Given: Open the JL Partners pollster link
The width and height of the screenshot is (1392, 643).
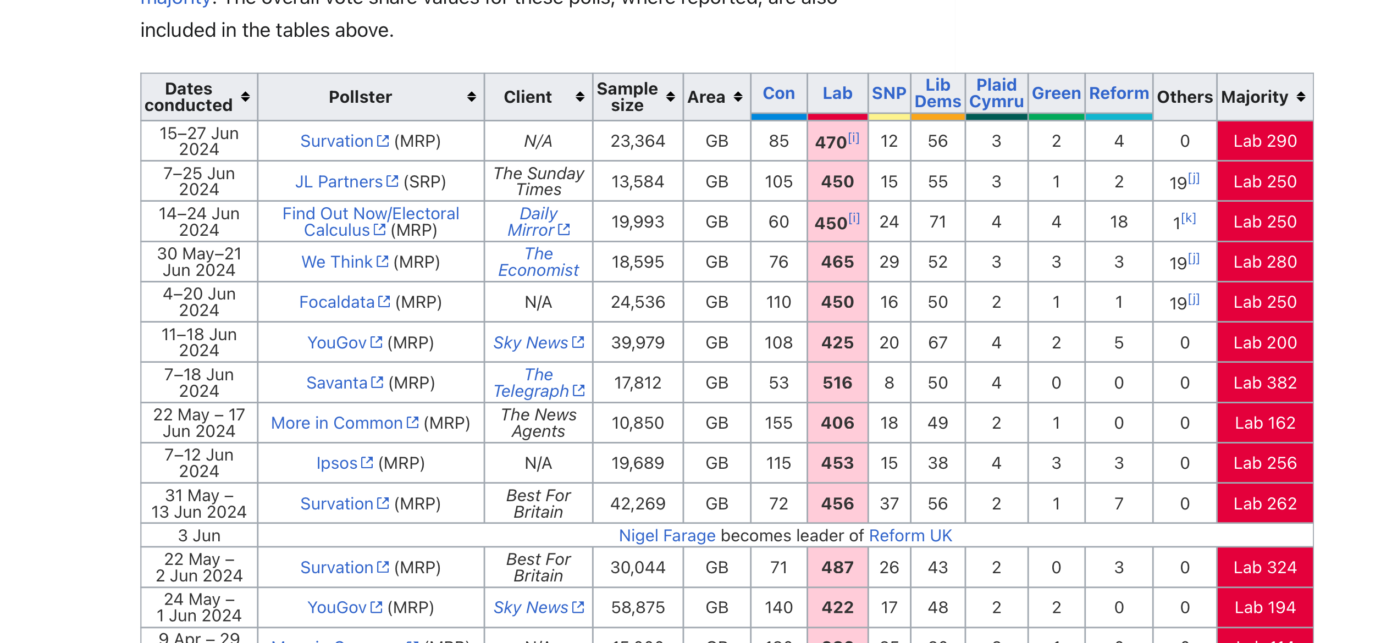Looking at the screenshot, I should [346, 181].
